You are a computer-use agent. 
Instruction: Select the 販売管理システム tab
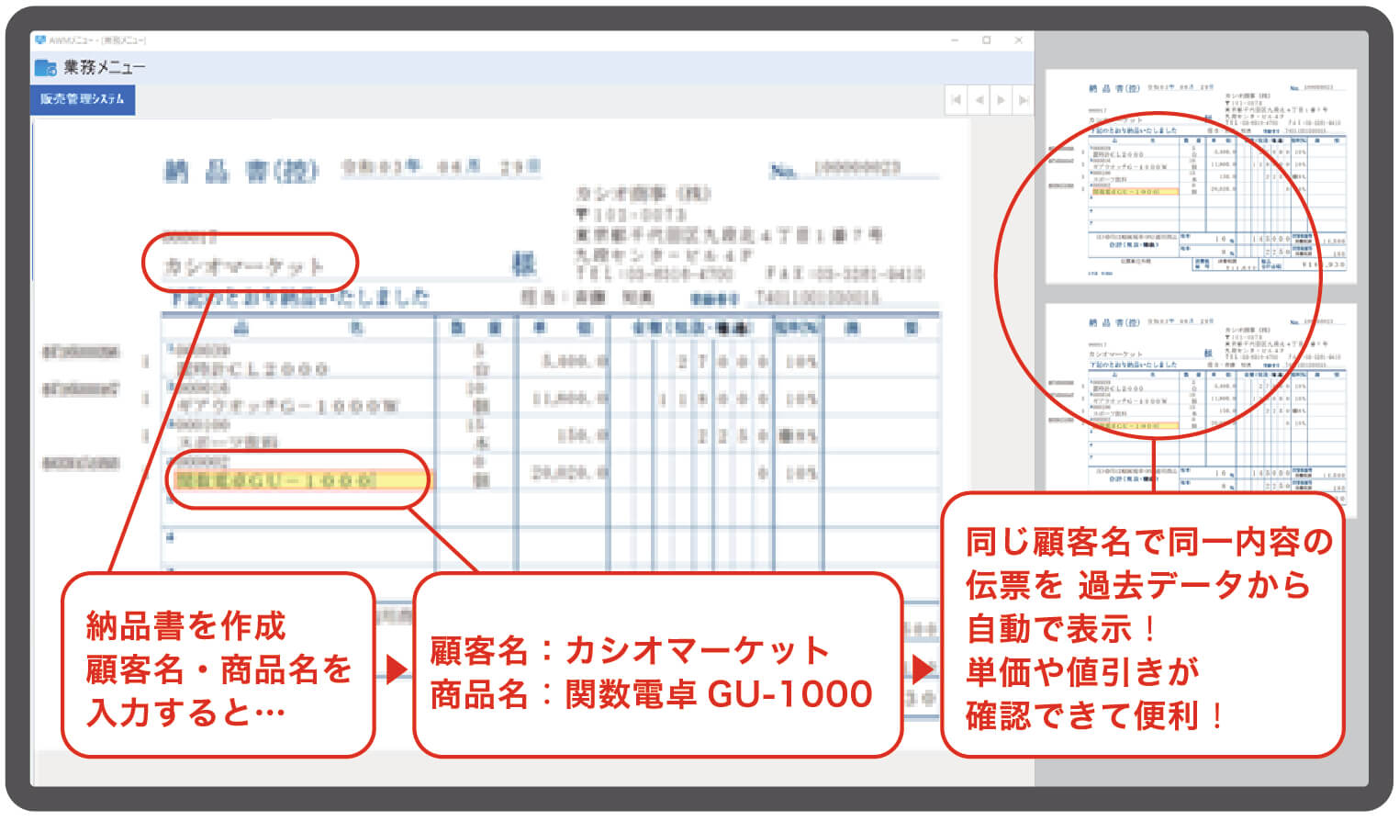tap(83, 99)
